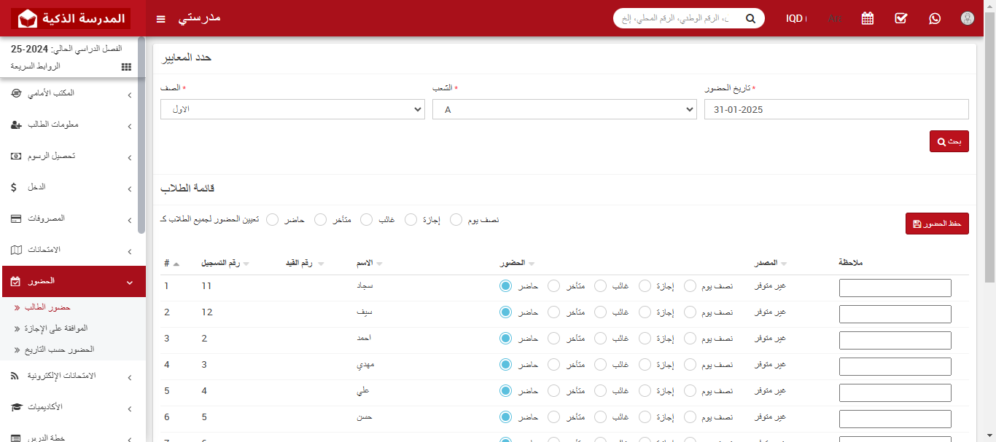996x442 pixels.
Task: Click the magnifier icon in the search bar
Action: (750, 18)
